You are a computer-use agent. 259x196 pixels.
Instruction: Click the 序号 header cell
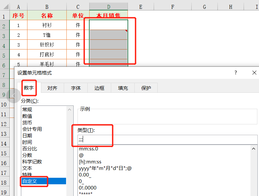coord(19,15)
